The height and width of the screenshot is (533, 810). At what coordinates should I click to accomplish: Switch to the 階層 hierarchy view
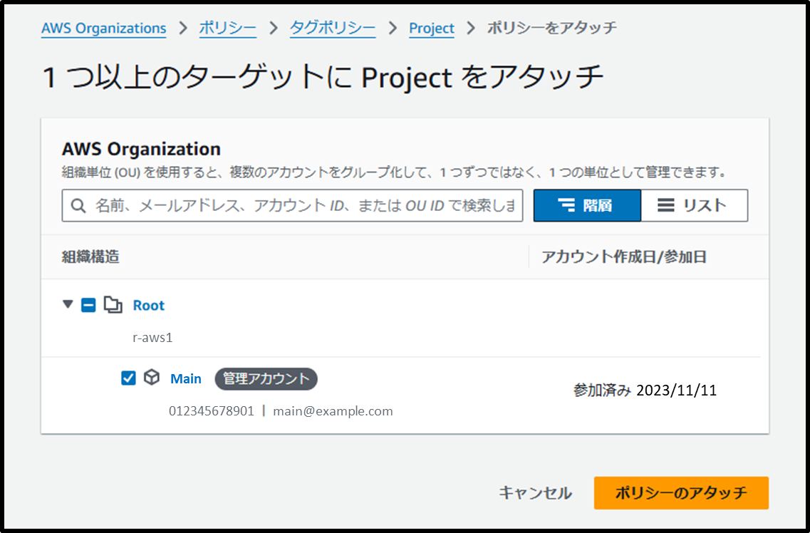click(587, 205)
